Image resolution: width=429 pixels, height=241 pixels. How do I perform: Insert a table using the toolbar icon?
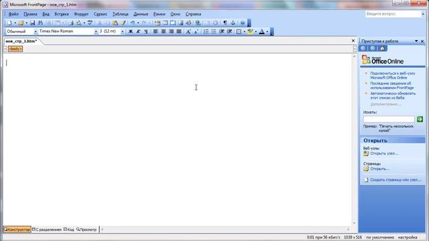click(x=166, y=23)
